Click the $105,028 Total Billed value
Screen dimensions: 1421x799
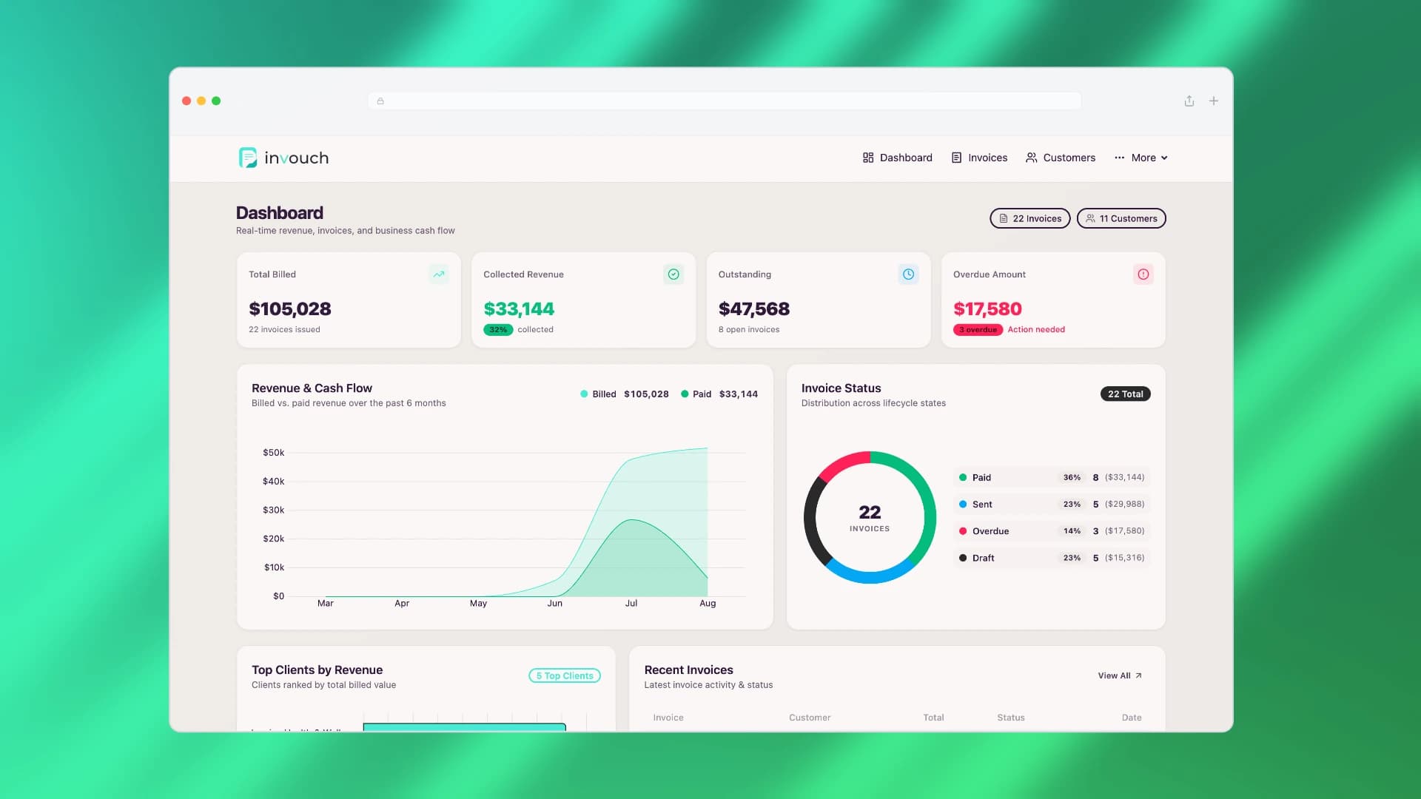(x=290, y=309)
